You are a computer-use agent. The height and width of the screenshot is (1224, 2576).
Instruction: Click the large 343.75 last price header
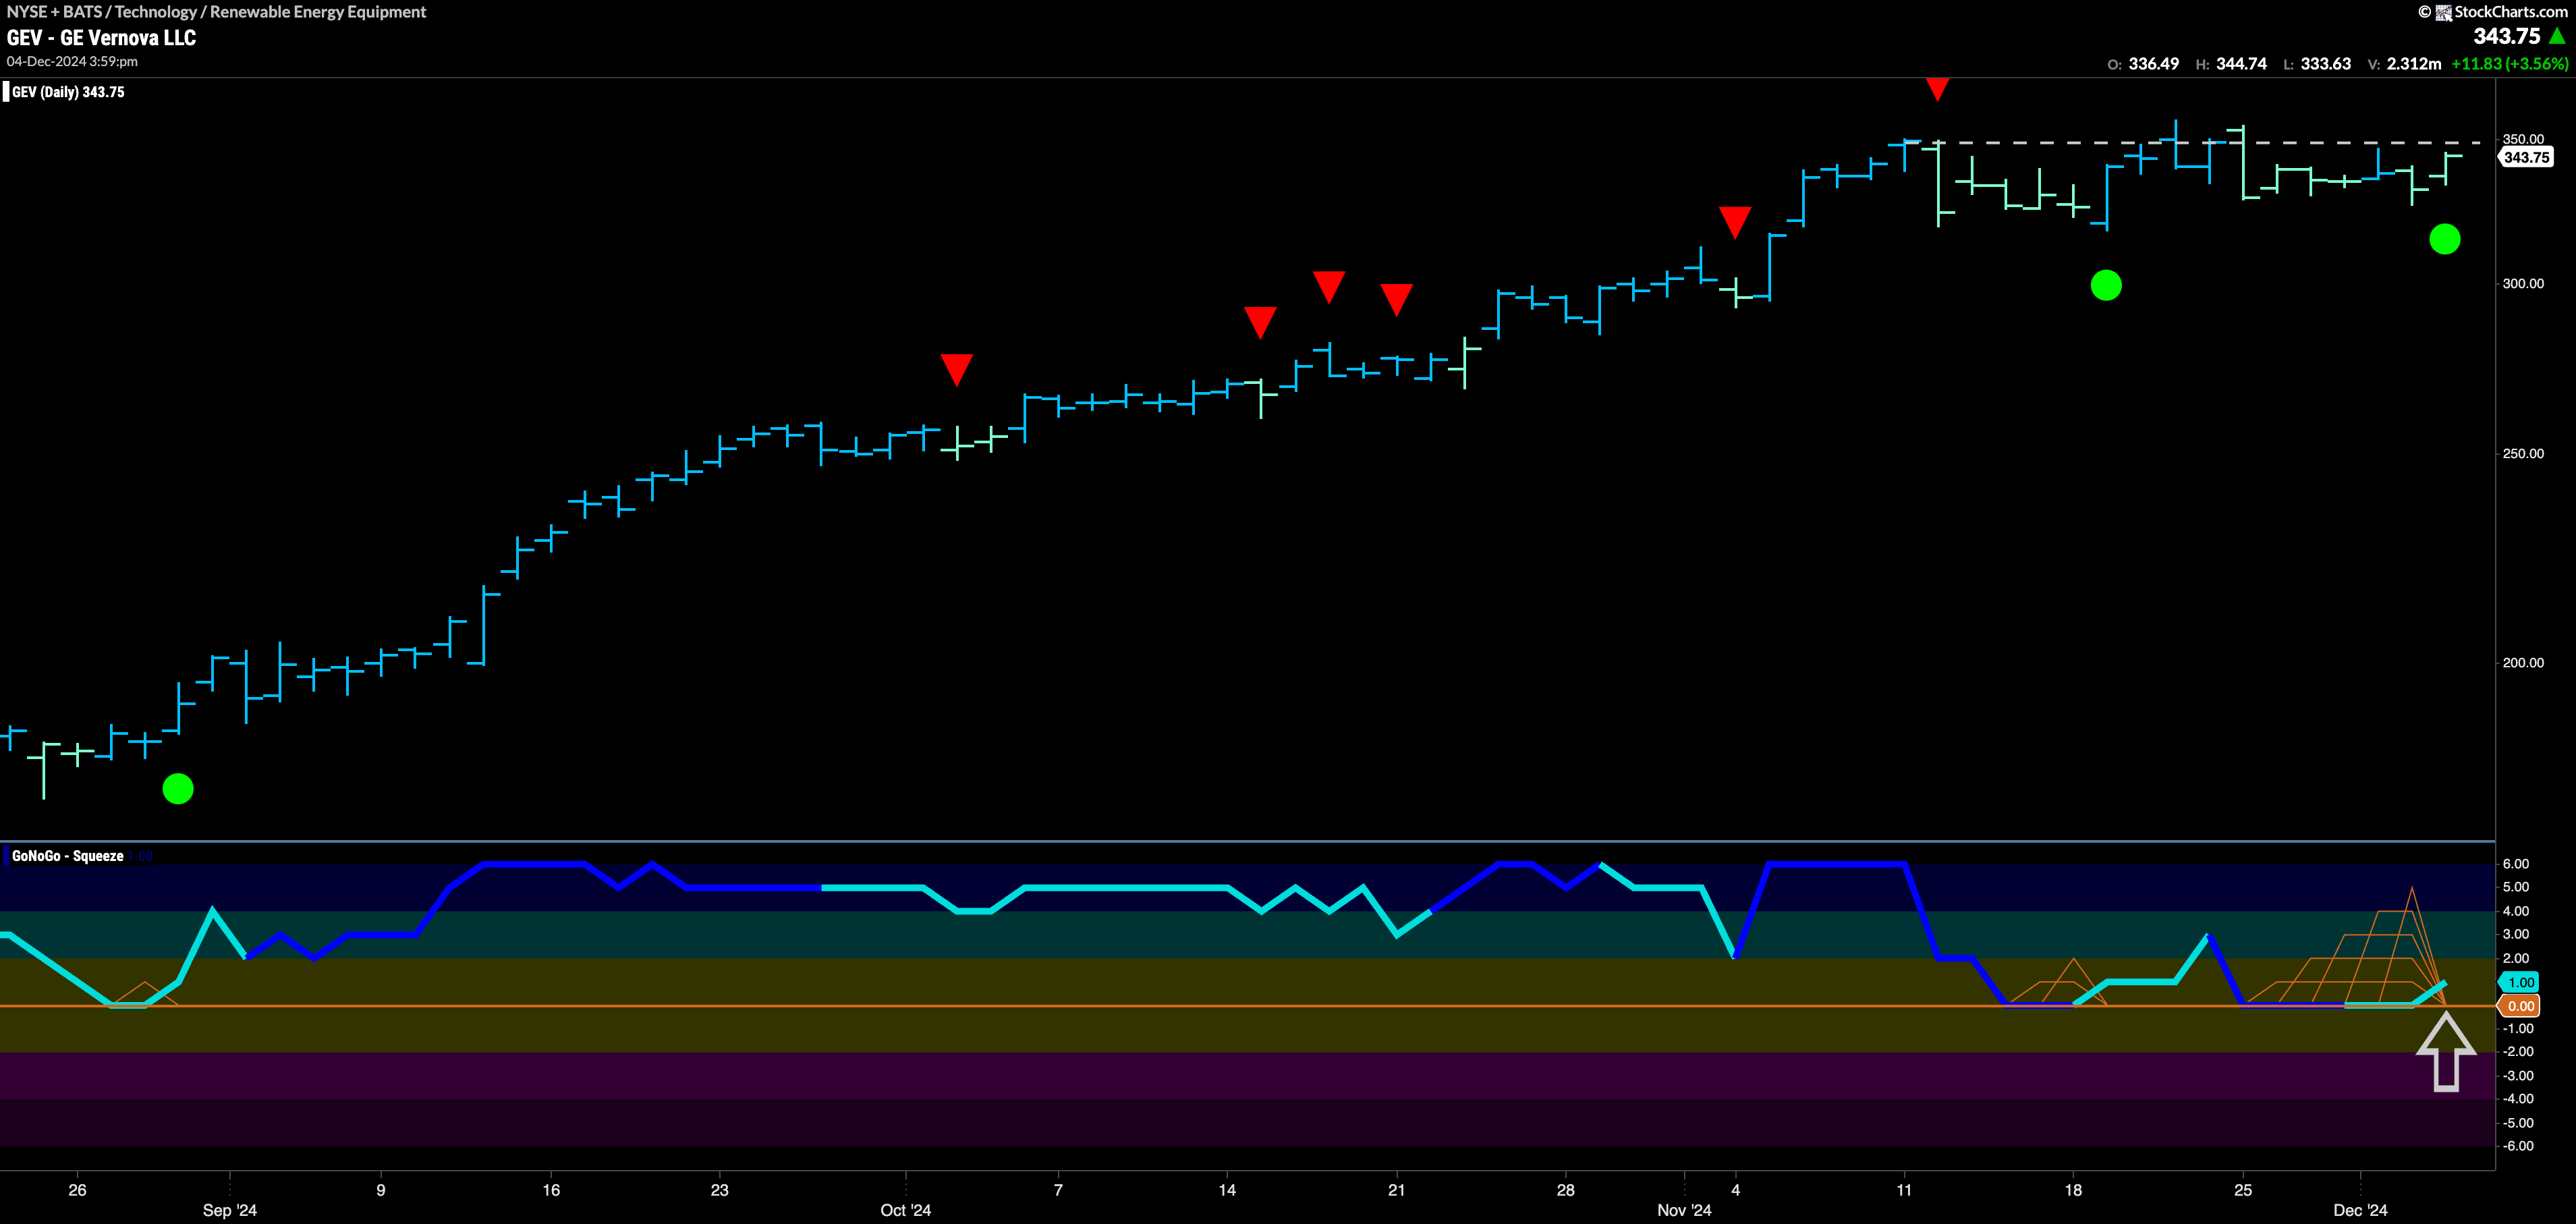pos(2507,36)
